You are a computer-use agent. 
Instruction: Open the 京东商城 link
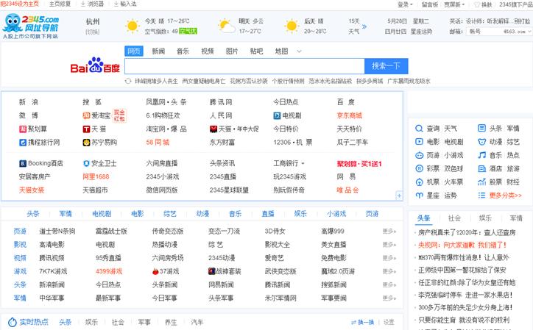[x=349, y=115]
